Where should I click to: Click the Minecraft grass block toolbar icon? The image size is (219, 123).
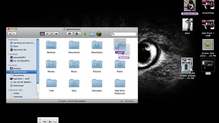point(99,34)
